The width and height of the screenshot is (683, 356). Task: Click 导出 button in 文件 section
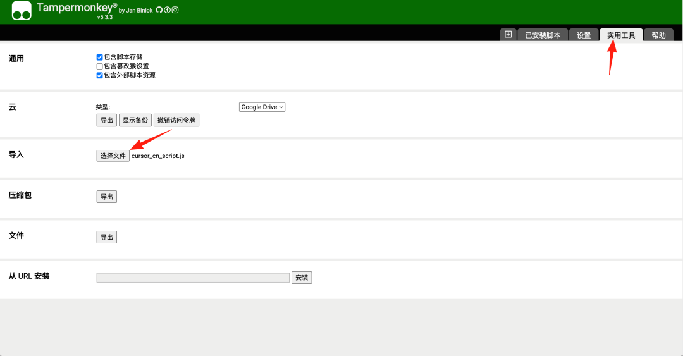(107, 238)
